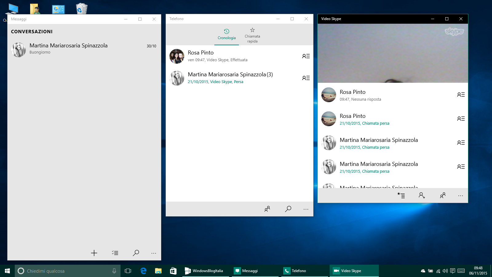Switch to Chiamata rapida tab
The width and height of the screenshot is (492, 277).
coord(252,35)
